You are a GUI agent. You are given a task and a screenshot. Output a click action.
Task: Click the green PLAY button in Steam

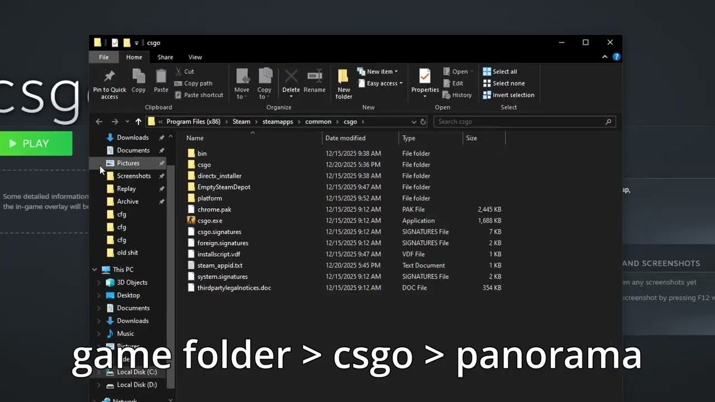pos(36,143)
